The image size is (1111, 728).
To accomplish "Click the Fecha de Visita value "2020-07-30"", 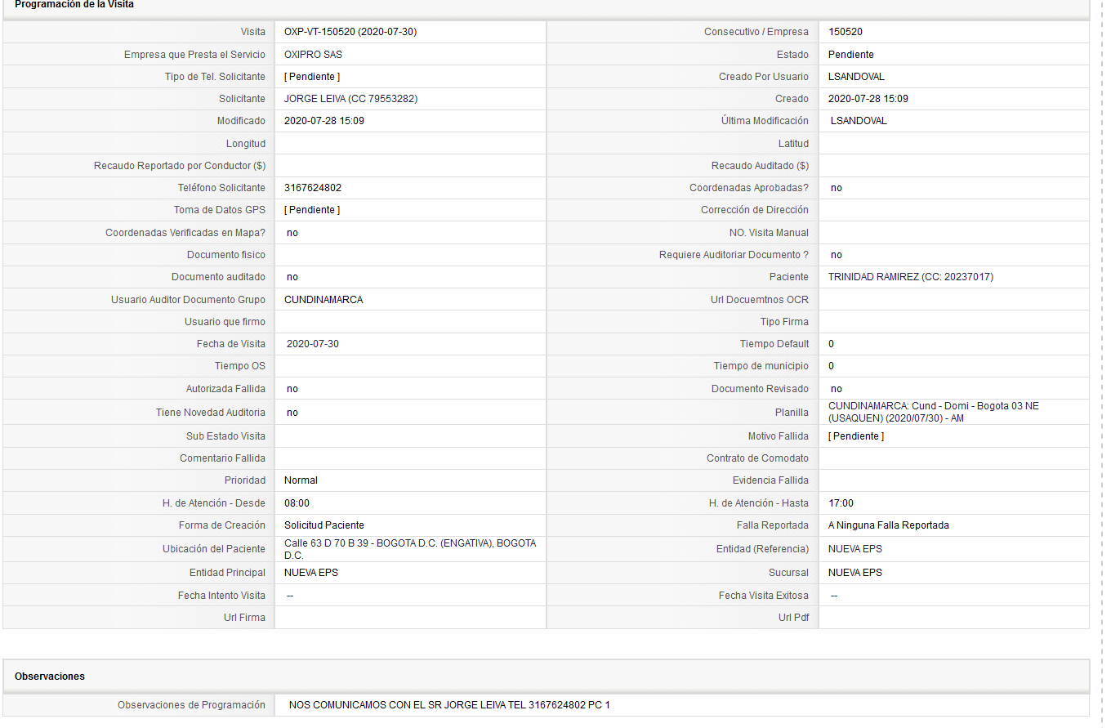I will coord(313,344).
